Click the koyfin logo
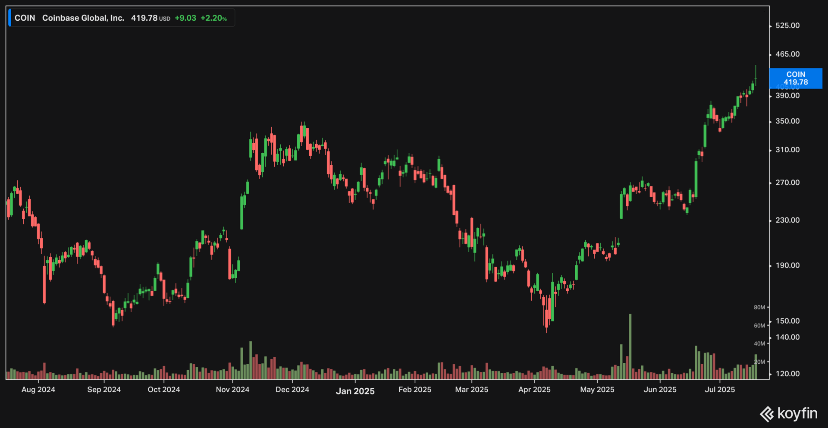Screen dimensions: 828x428 (x=788, y=414)
